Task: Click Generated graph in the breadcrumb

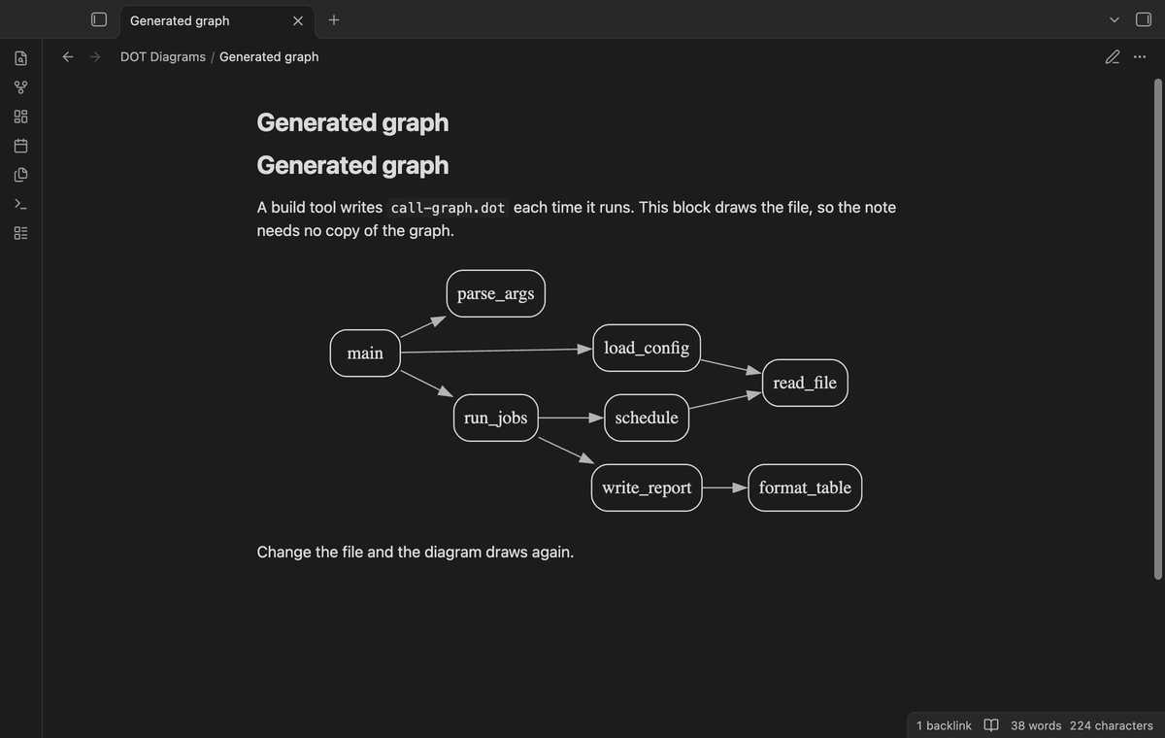Action: point(269,56)
